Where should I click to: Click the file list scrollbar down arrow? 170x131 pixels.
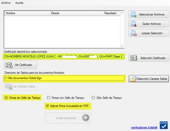click(x=122, y=46)
